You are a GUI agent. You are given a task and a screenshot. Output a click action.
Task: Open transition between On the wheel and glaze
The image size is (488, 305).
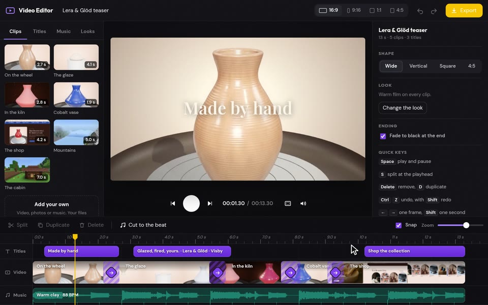tap(111, 272)
